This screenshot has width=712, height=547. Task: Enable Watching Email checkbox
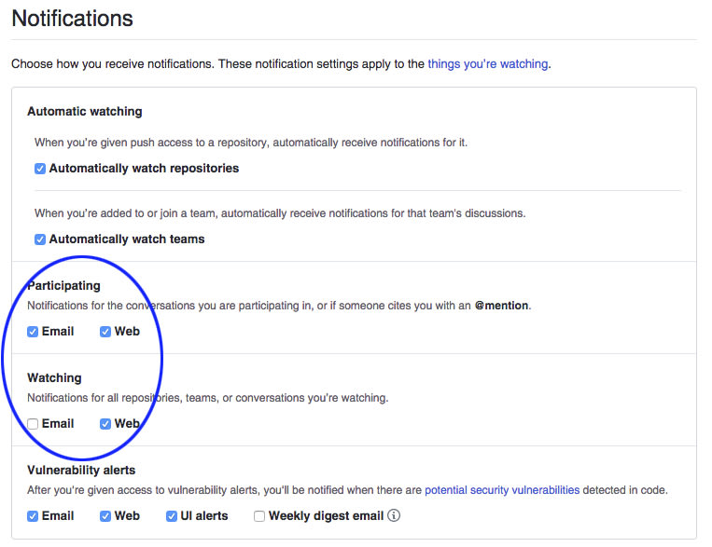[x=33, y=424]
